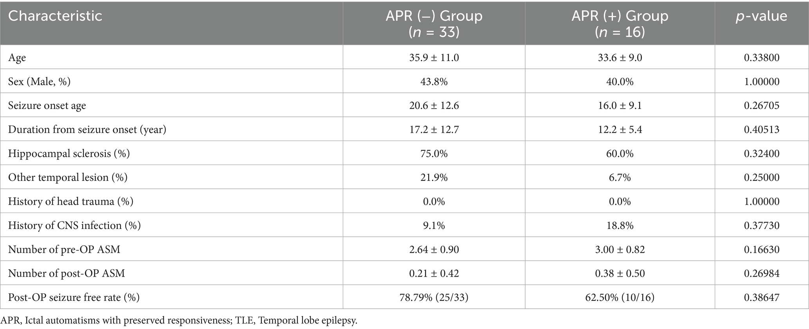This screenshot has width=809, height=329.
Task: Click the Age row label
Action: 17,58
